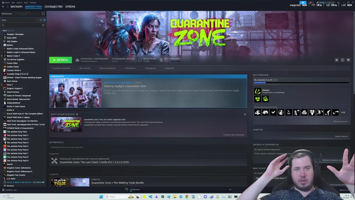The width and height of the screenshot is (355, 200).
Task: Open the Справка menu
Action: click(33, 2)
